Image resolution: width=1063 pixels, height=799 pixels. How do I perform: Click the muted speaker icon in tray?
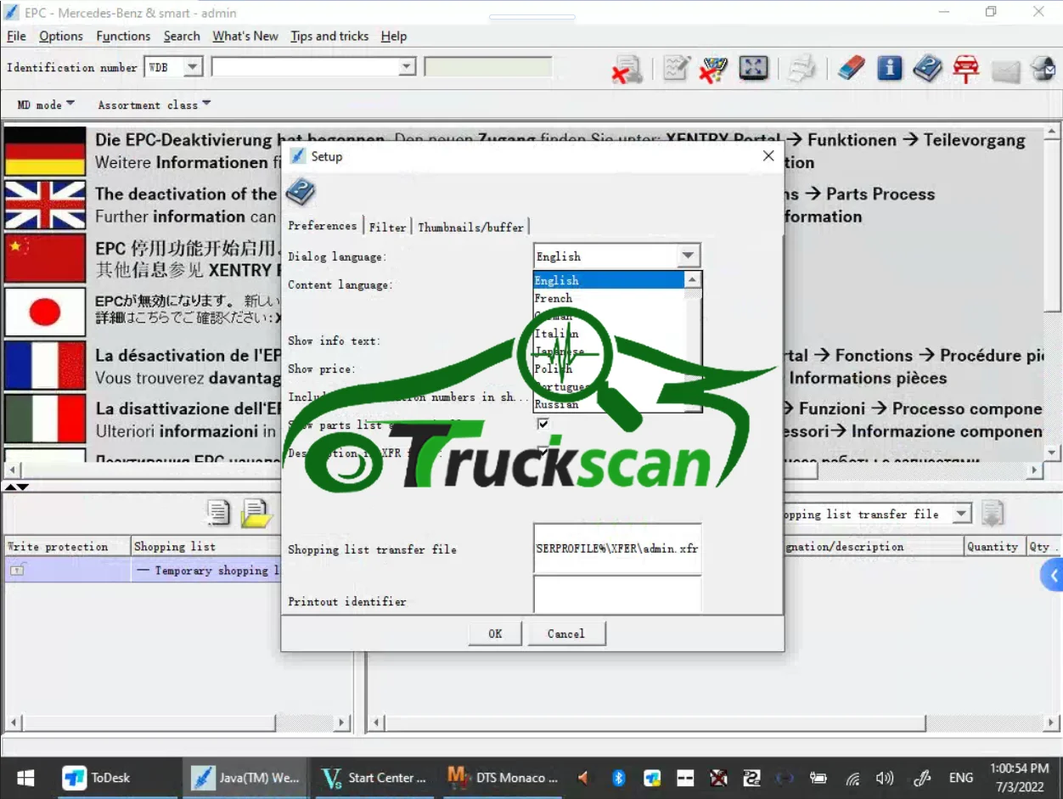click(x=583, y=778)
